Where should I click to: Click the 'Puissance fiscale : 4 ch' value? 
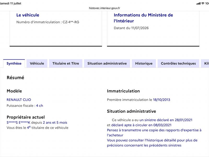point(25,106)
